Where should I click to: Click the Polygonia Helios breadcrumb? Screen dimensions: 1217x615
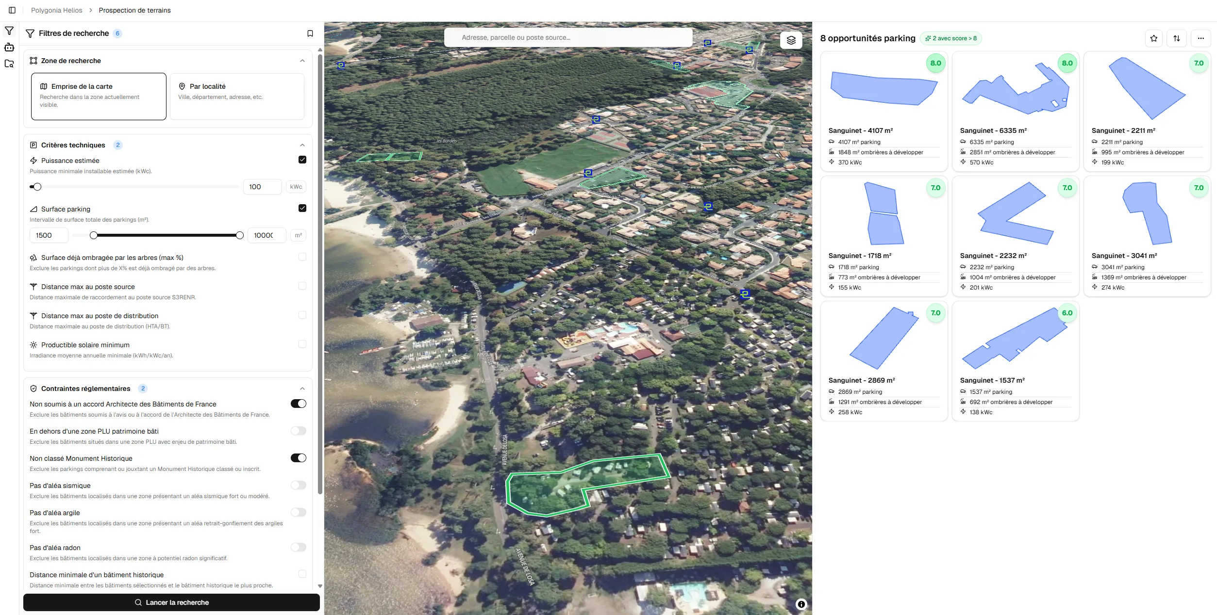click(x=57, y=10)
